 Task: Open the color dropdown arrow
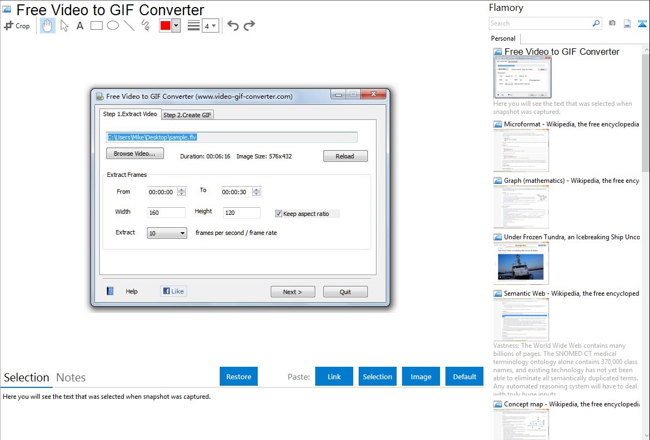[176, 25]
